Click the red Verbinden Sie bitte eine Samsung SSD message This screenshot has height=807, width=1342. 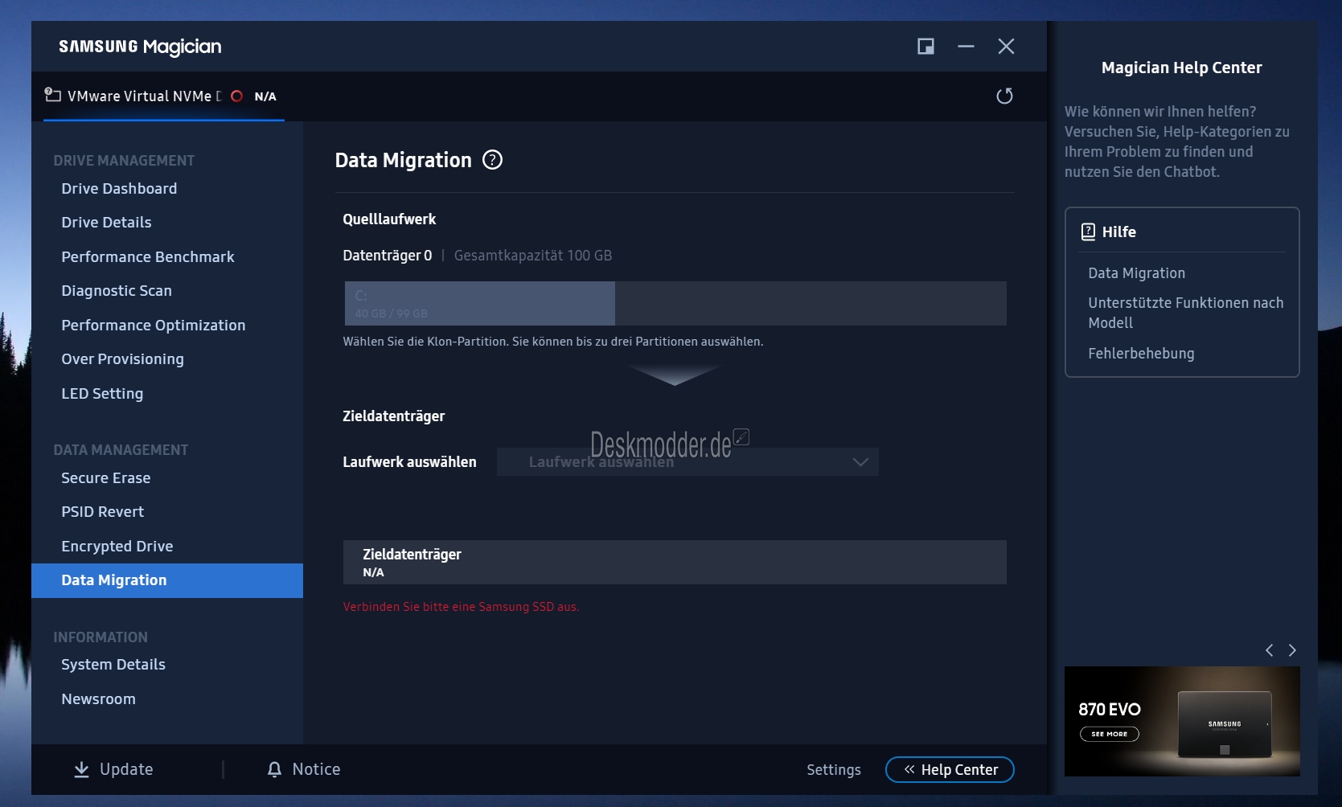click(x=461, y=607)
